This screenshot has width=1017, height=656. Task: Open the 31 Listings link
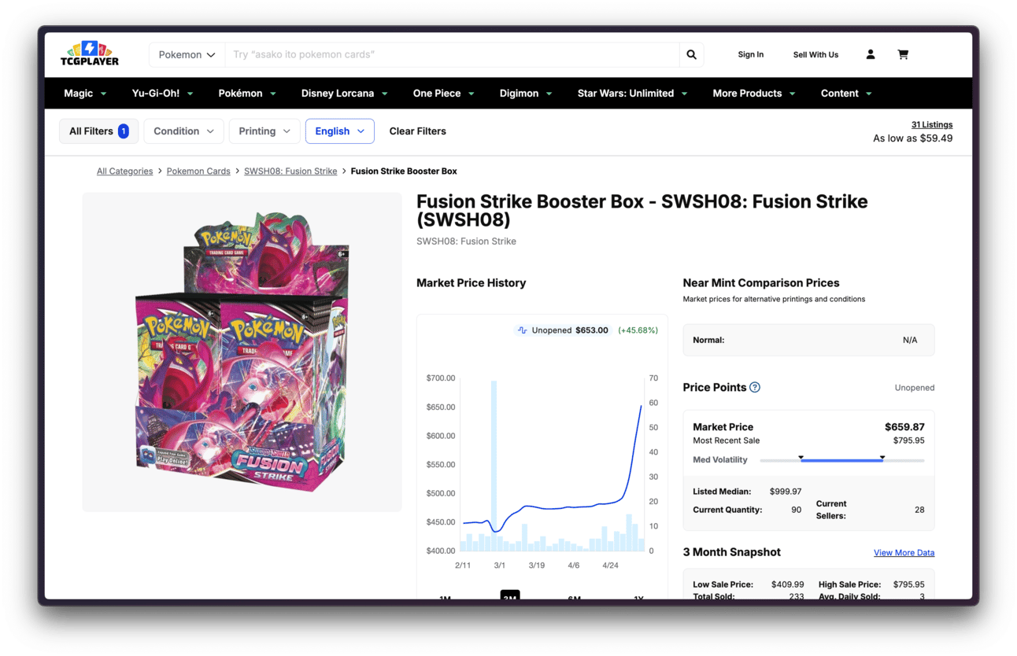click(932, 124)
